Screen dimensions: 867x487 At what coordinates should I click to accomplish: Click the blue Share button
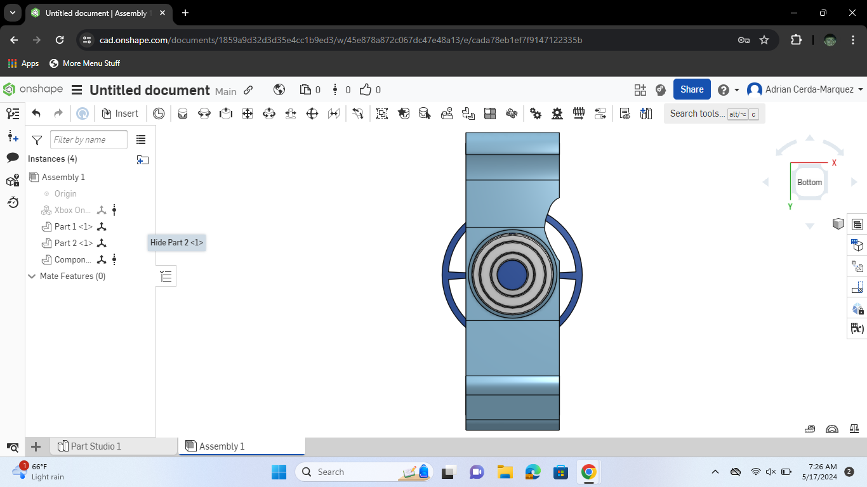691,89
